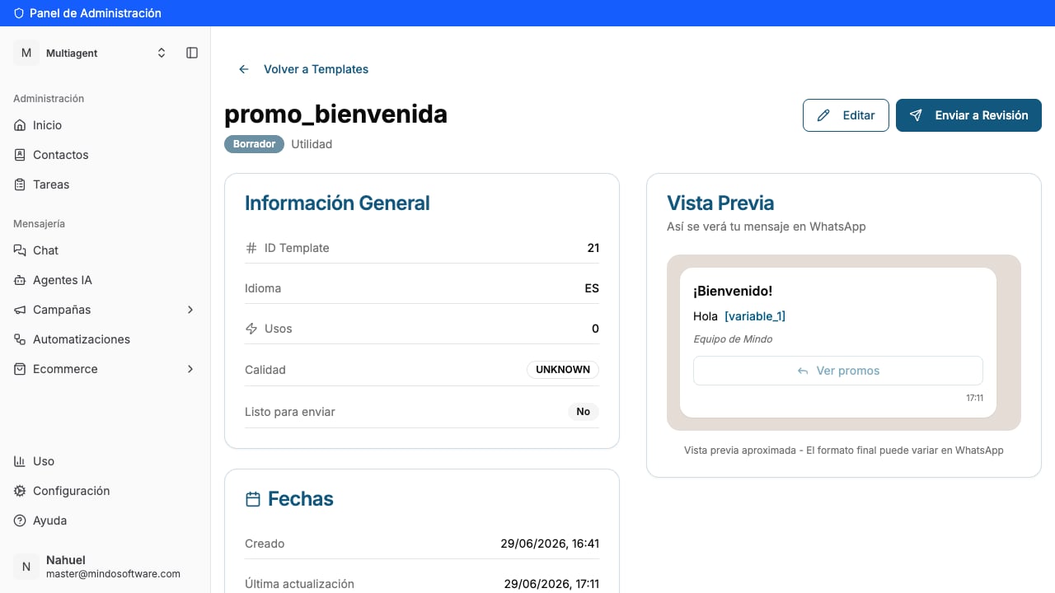Click the Uso bar chart icon

pyautogui.click(x=20, y=461)
